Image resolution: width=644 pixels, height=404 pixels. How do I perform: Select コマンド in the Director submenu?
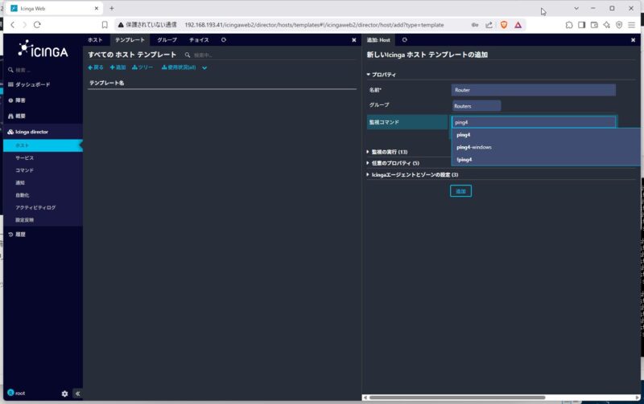[25, 170]
